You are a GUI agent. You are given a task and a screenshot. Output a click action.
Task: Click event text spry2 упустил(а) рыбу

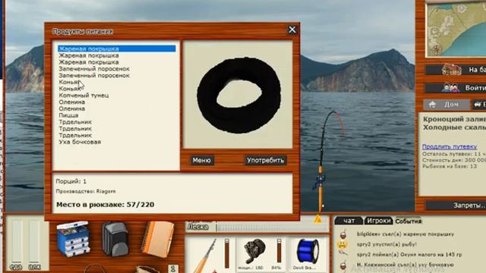[387, 244]
